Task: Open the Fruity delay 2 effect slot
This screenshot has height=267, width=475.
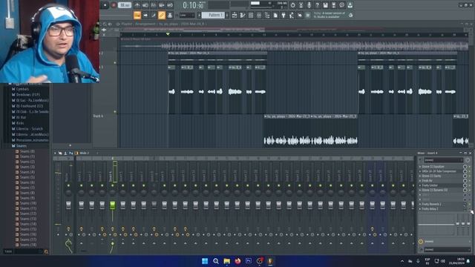Action: click(430, 209)
